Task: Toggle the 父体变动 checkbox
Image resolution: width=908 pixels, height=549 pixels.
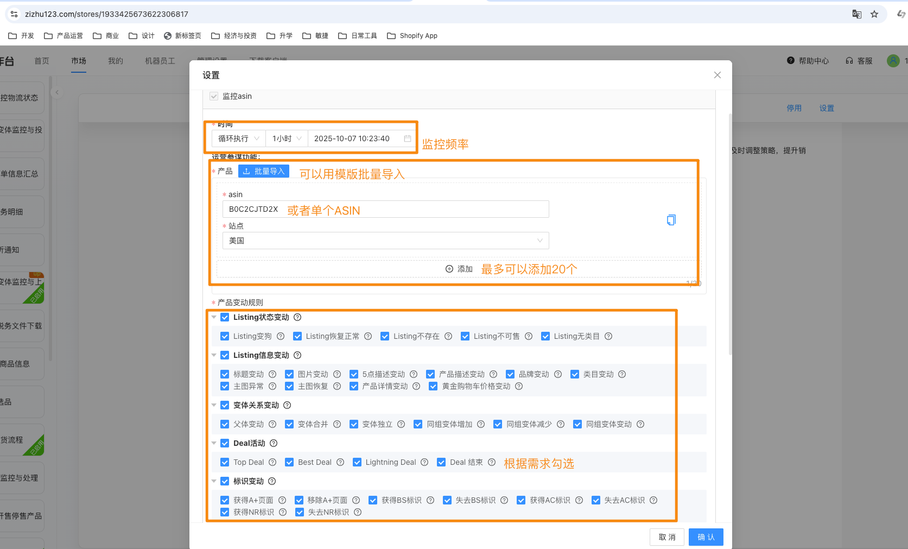Action: pos(225,424)
